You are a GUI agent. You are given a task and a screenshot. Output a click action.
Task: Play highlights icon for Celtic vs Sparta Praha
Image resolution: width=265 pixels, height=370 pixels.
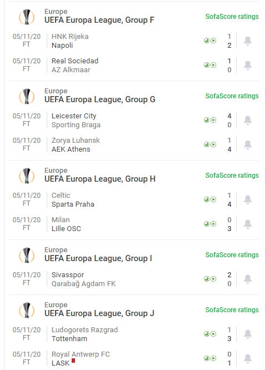[213, 199]
